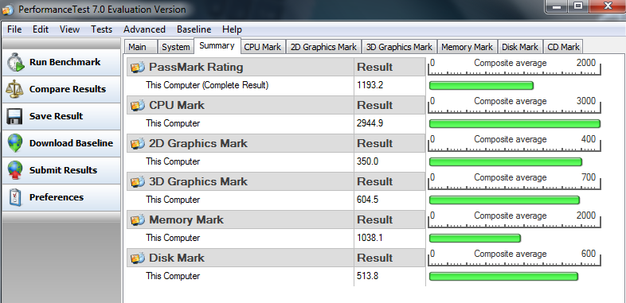Click the 2D Graphics Mark green result bar
Image resolution: width=626 pixels, height=303 pixels.
(506, 162)
